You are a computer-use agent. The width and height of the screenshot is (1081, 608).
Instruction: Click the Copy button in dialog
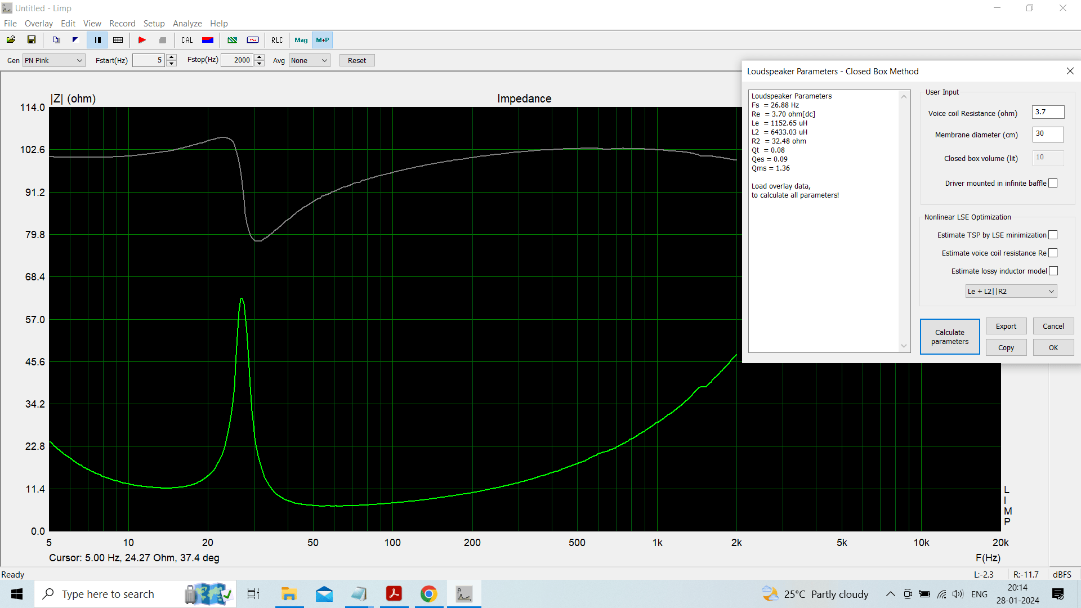tap(1006, 347)
